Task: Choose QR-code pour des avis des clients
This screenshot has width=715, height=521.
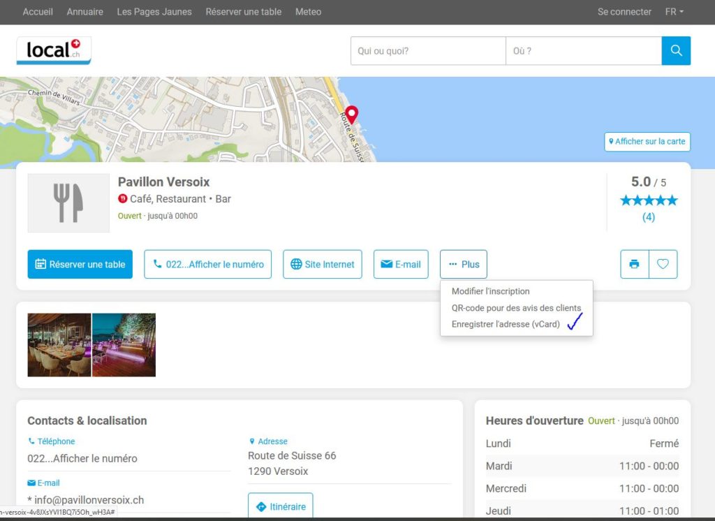Action: (516, 308)
